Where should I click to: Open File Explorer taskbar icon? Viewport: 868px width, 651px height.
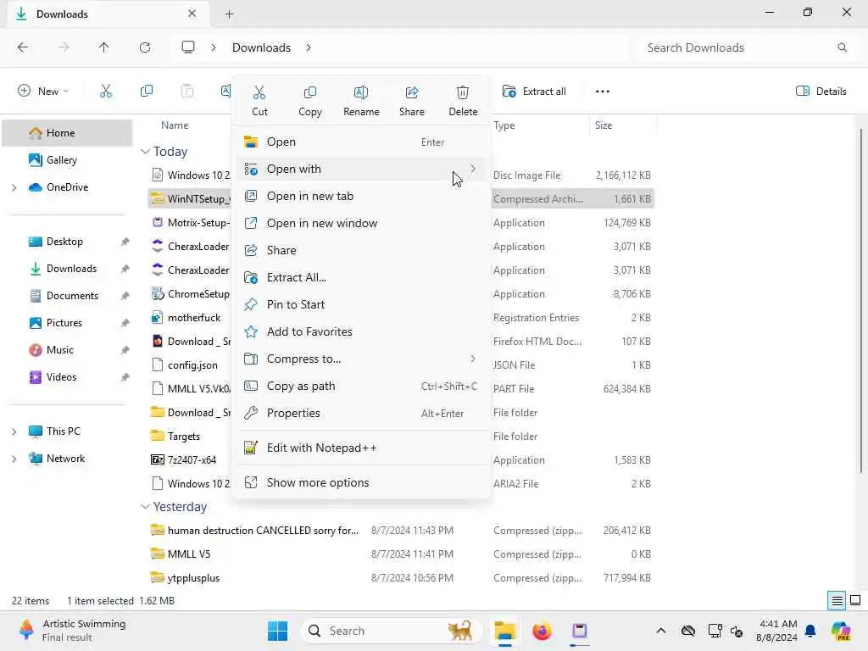(505, 631)
